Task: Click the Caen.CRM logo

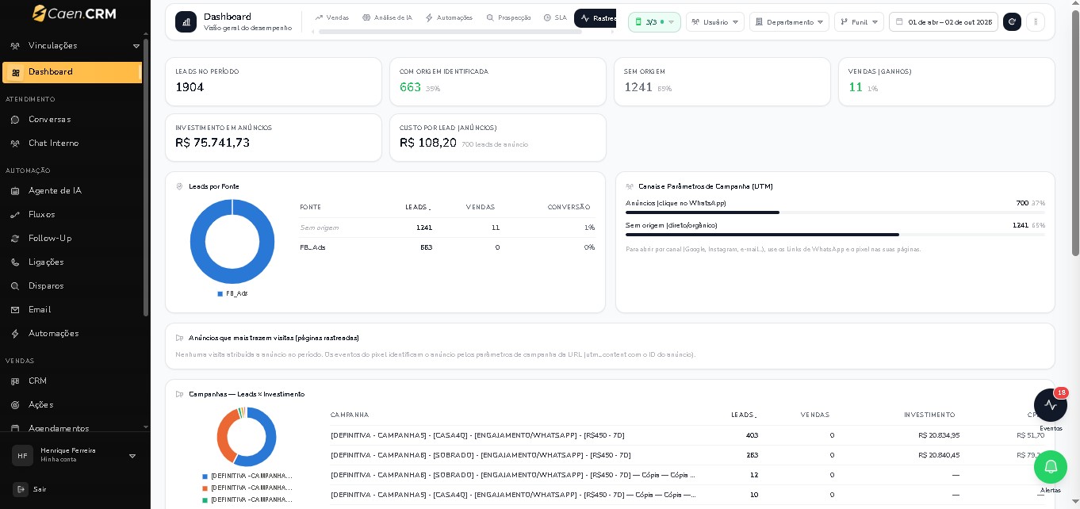Action: [75, 13]
